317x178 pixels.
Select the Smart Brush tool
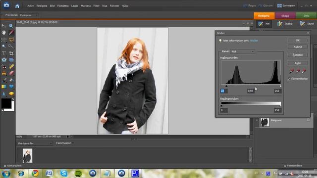pyautogui.click(x=11, y=80)
